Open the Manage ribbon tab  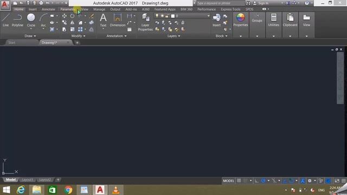[x=99, y=9]
